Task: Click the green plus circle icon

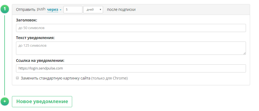Action: point(5,101)
